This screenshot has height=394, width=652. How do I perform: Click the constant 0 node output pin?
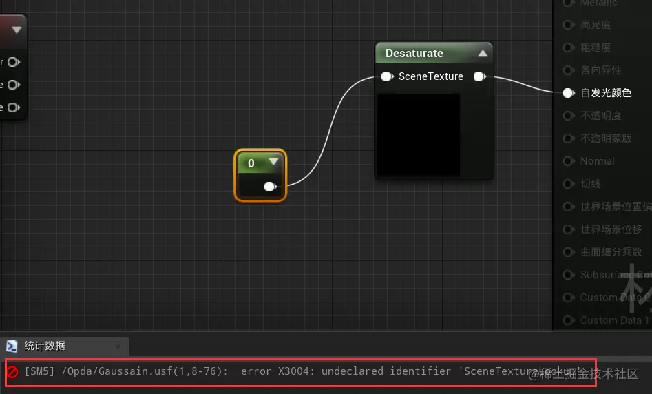tap(271, 187)
